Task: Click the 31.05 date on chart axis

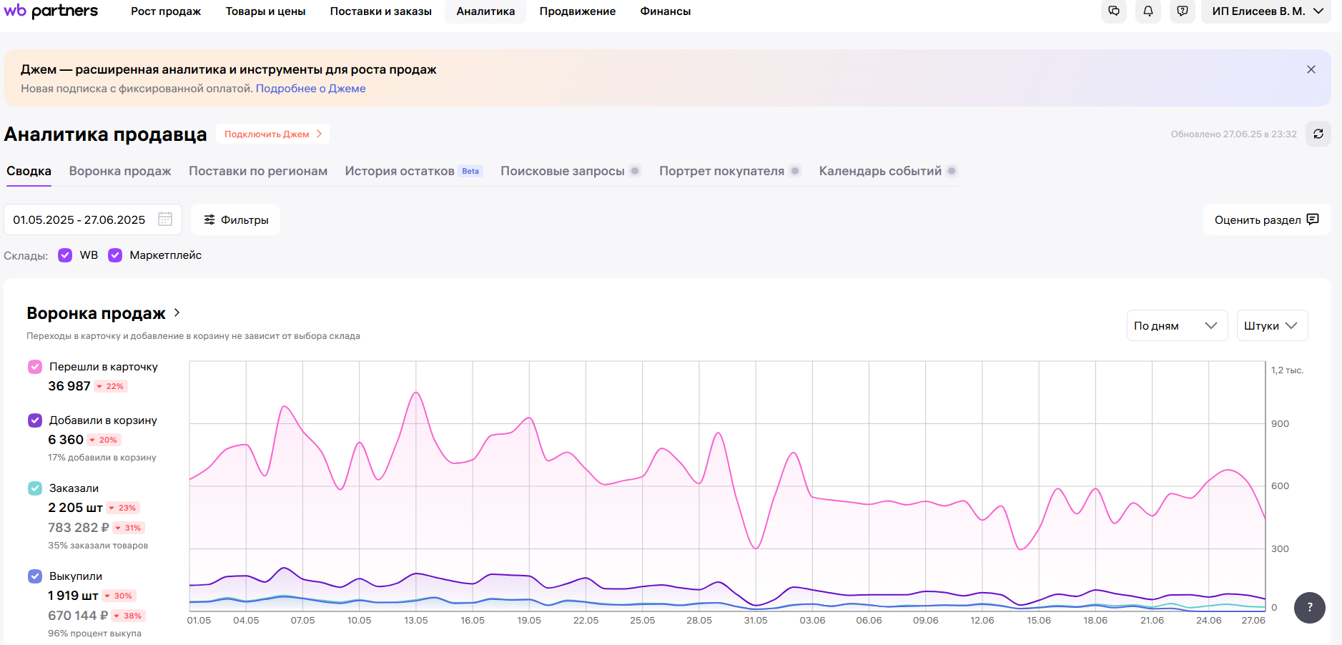Action: (x=756, y=620)
